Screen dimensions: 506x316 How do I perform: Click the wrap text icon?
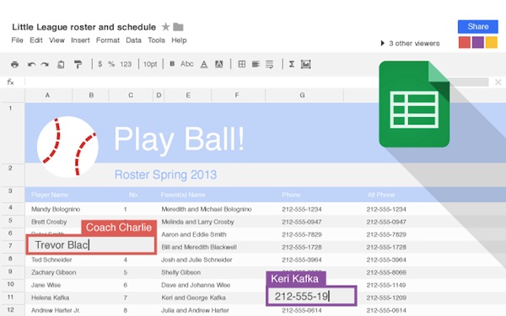click(270, 65)
